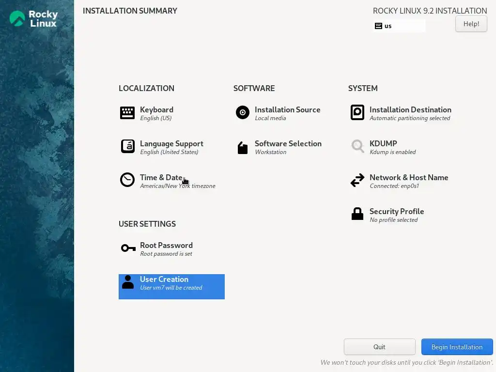Click 'User vm7 will be created' text
Image resolution: width=496 pixels, height=372 pixels.
point(171,288)
